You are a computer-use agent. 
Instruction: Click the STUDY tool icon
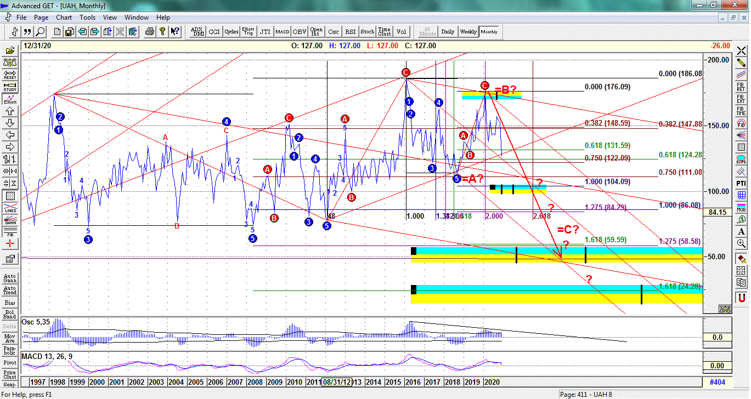point(10,87)
